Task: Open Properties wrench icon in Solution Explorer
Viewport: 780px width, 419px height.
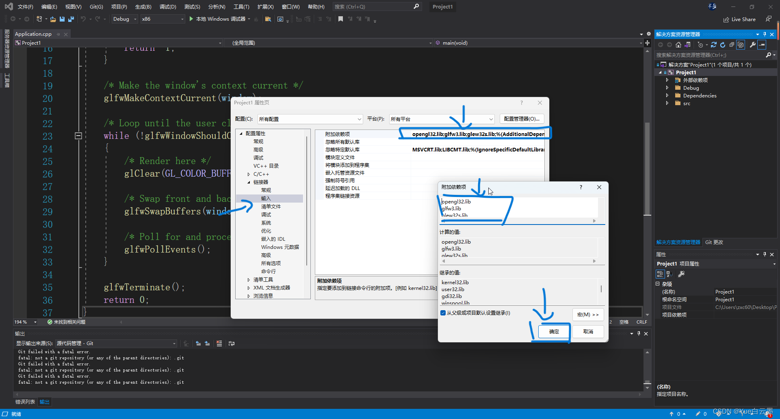Action: pos(753,45)
